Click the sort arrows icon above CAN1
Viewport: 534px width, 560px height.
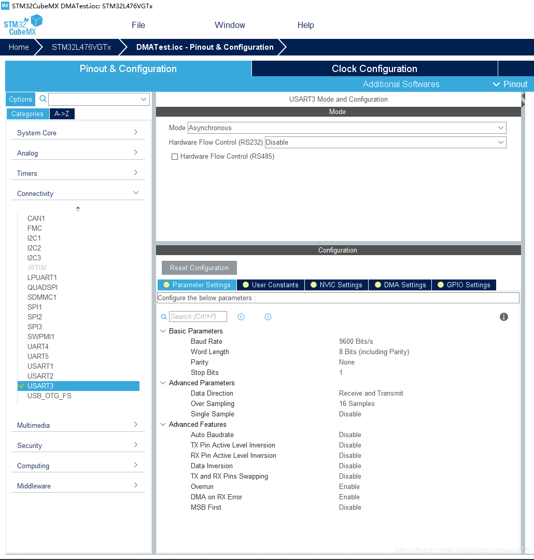(x=78, y=209)
